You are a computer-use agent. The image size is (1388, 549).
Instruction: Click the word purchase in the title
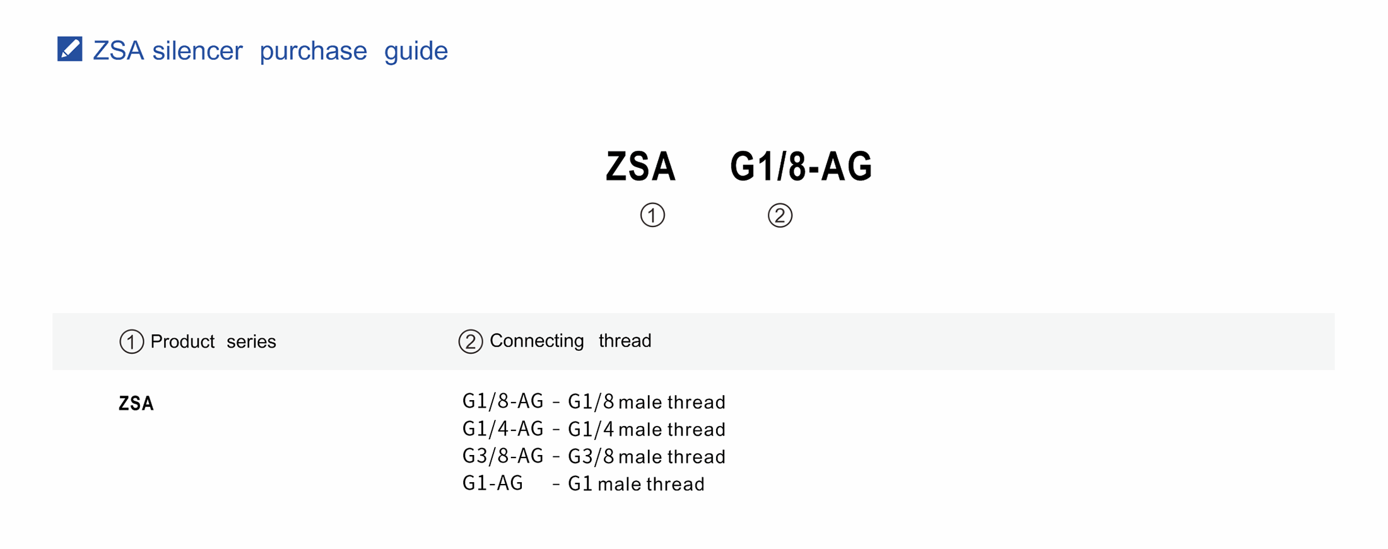coord(313,52)
